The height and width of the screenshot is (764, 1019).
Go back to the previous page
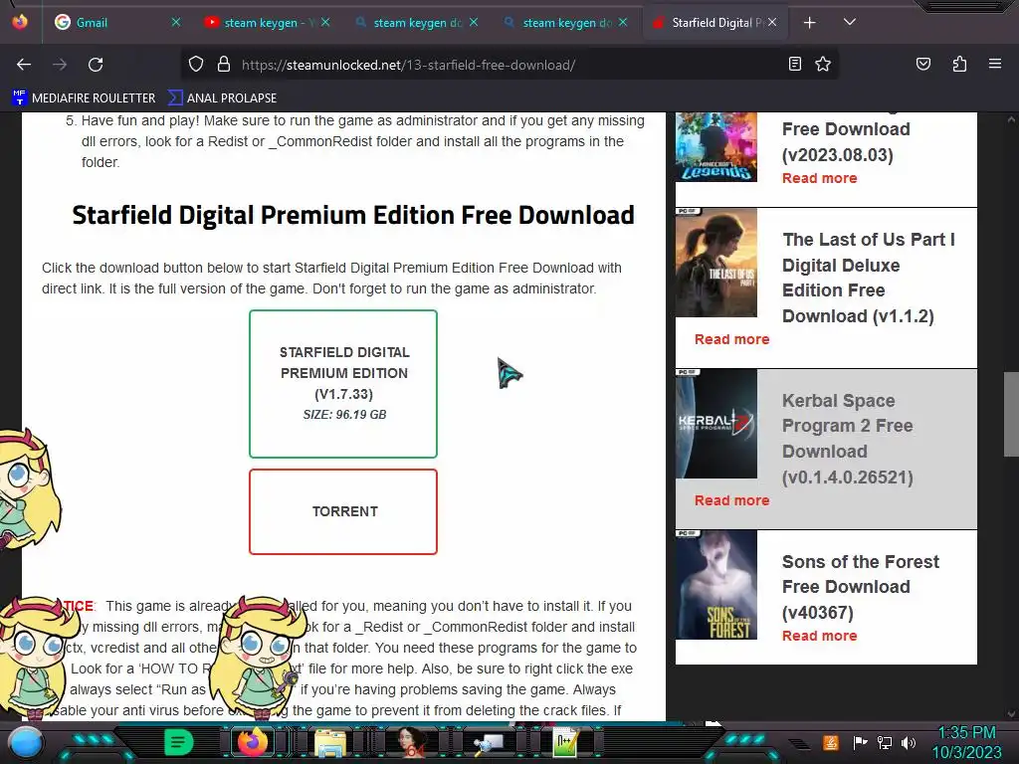click(24, 65)
